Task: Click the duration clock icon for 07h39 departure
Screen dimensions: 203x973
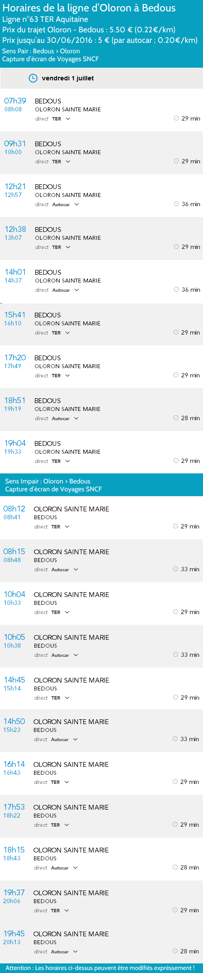Action: tap(176, 118)
